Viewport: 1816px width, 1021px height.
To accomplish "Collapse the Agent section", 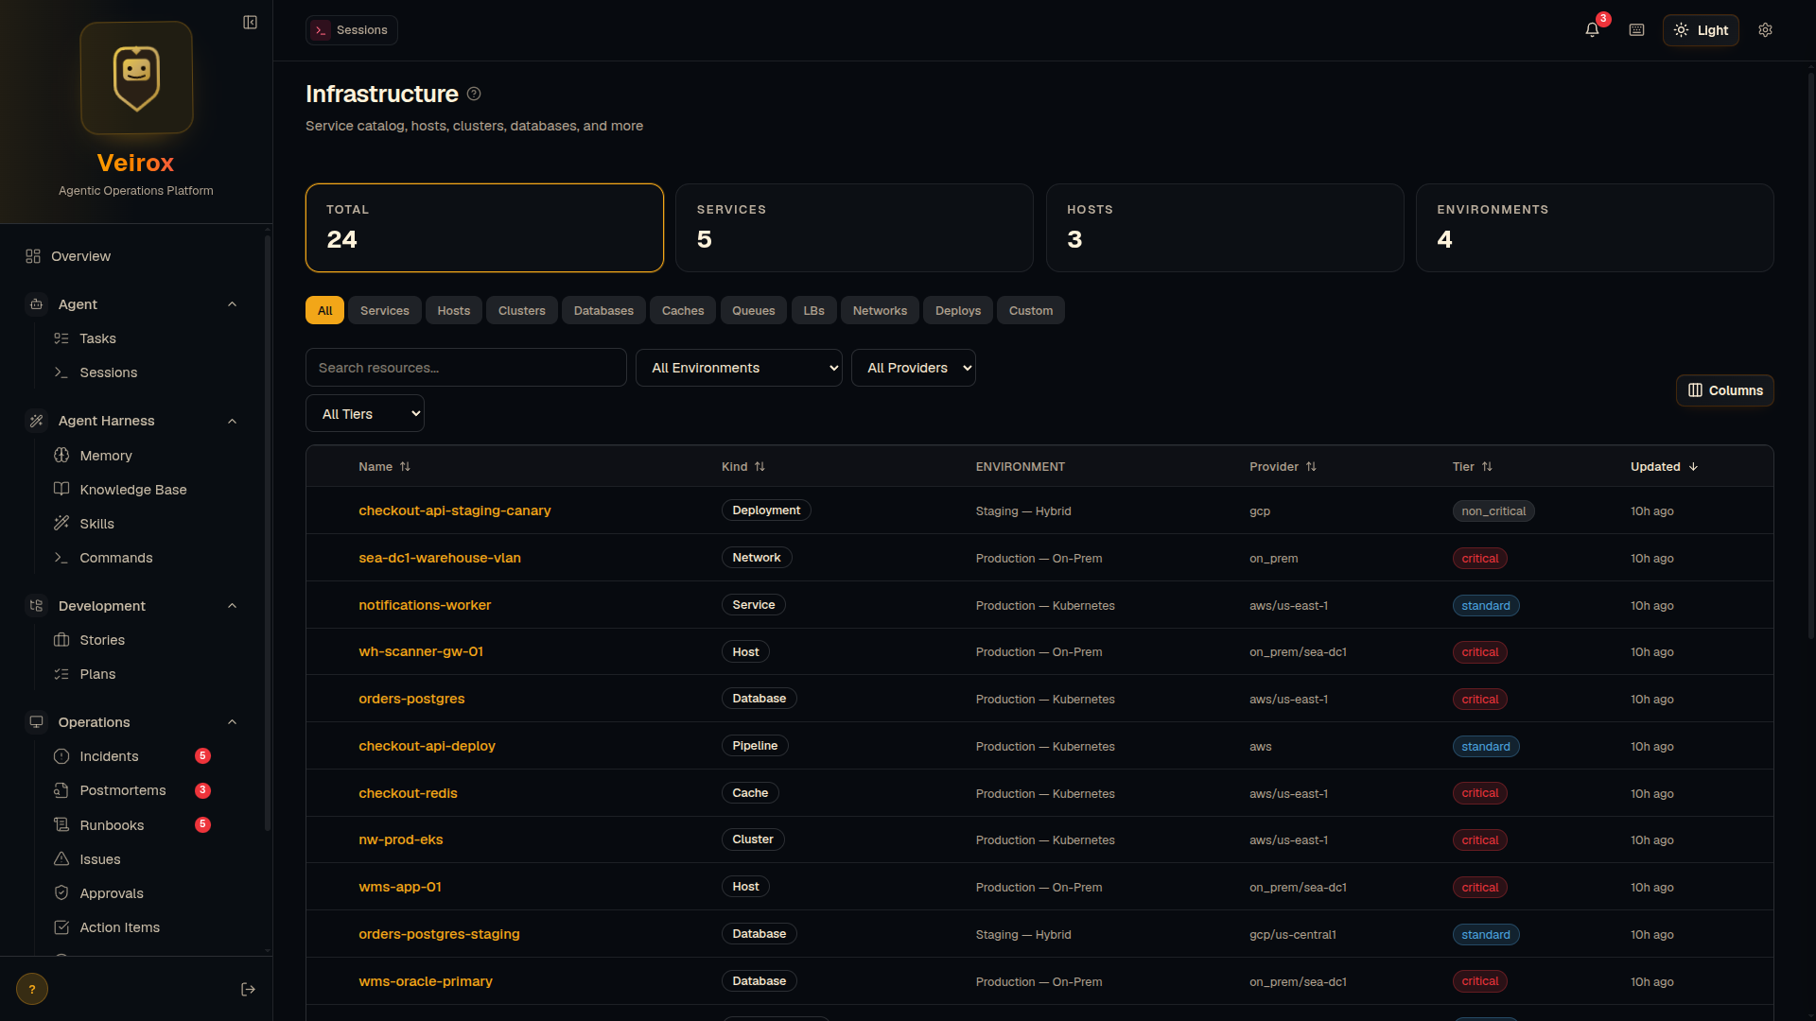I will tap(232, 304).
